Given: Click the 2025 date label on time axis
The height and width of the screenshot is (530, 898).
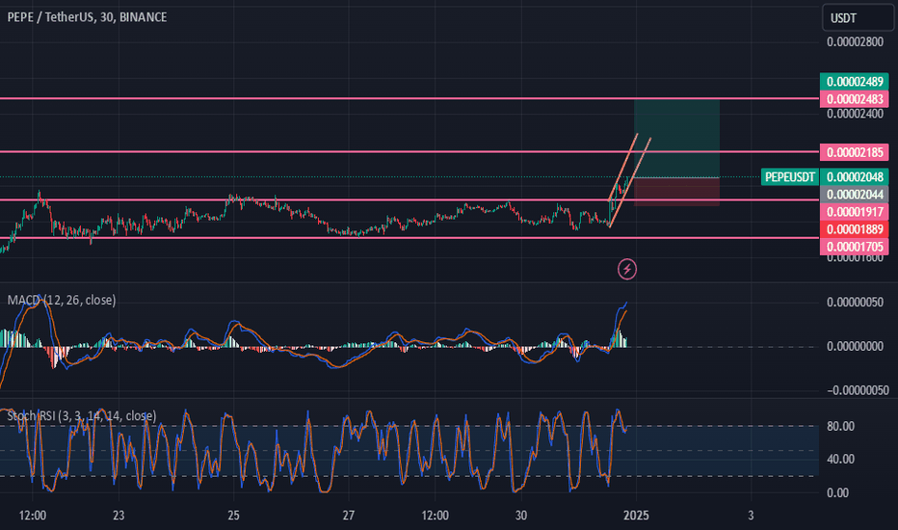Looking at the screenshot, I should [636, 516].
